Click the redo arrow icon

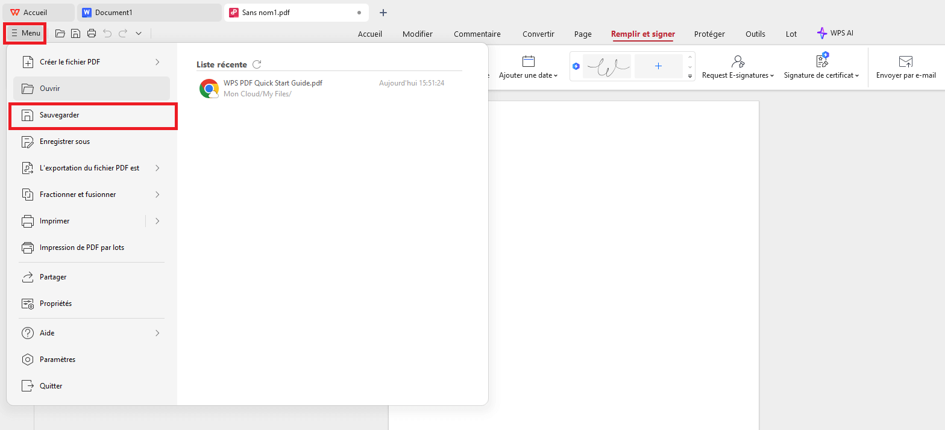tap(123, 34)
